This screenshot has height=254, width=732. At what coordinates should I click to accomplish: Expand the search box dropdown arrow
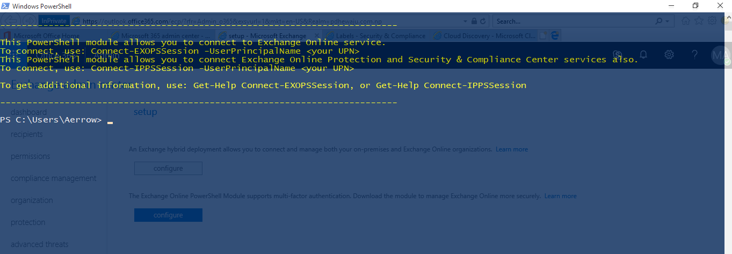point(668,21)
